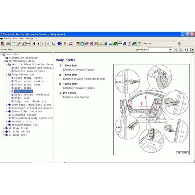
Task: Click the red book toolbar icon
Action: tap(91, 44)
